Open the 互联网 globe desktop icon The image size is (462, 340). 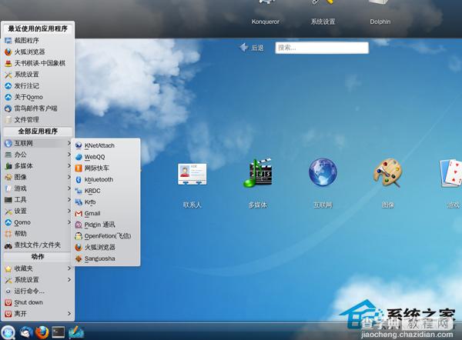click(x=323, y=172)
